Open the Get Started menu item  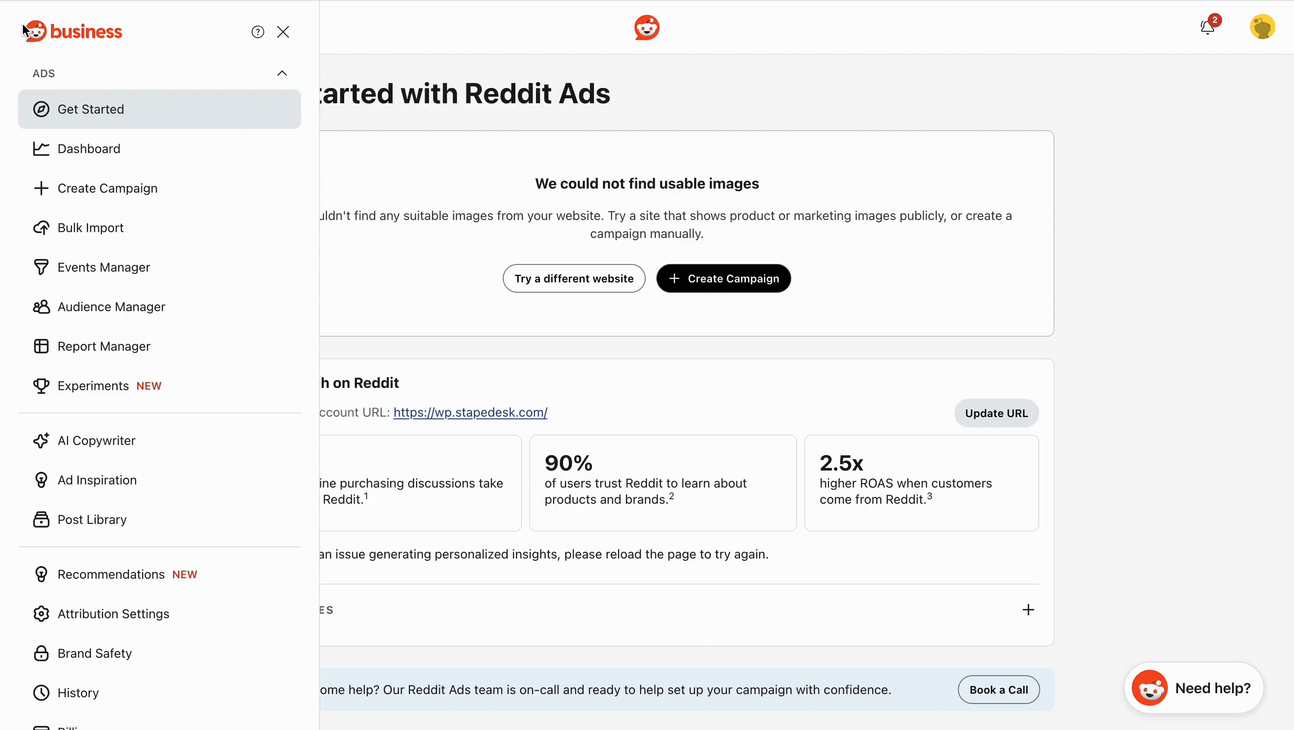click(159, 109)
